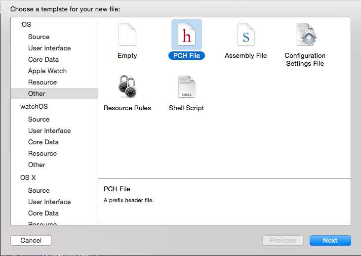Choose the PCH File template icon
The image size is (361, 256).
click(186, 35)
